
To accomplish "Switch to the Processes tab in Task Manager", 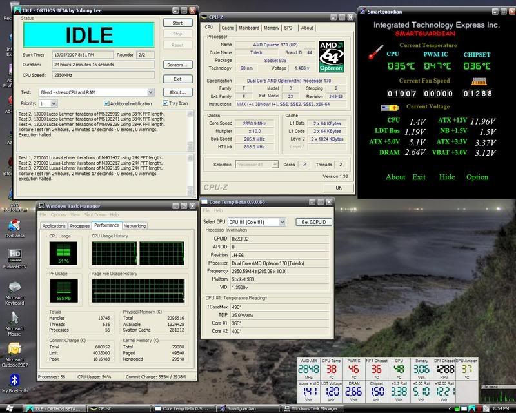I will tap(79, 226).
